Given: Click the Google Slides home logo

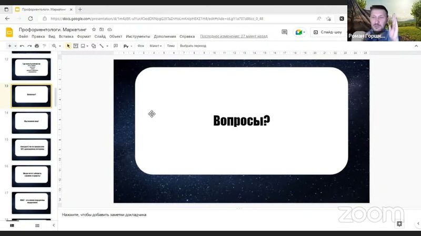Looking at the screenshot, I should tap(9, 33).
